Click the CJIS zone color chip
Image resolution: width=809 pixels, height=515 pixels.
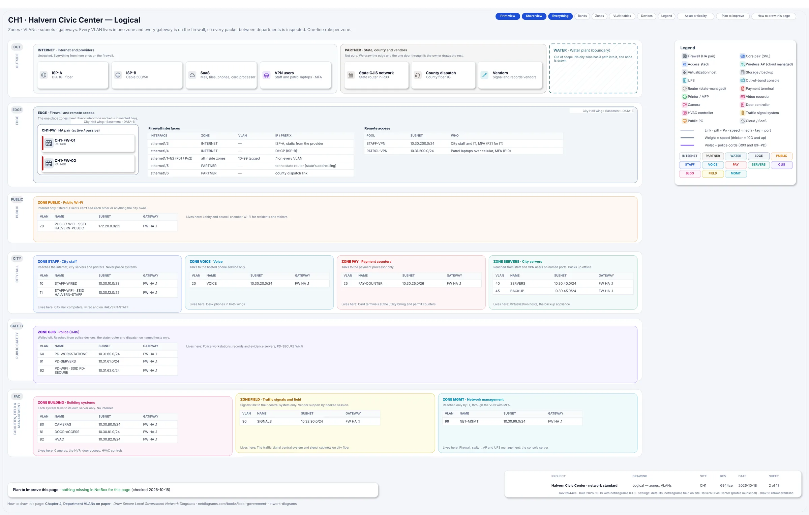781,165
